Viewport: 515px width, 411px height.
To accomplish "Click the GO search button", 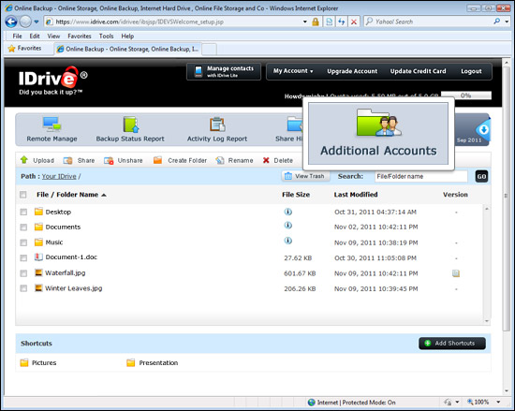I will [481, 176].
